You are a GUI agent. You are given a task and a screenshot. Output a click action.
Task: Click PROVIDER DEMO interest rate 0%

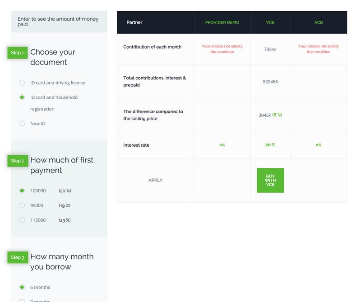(222, 145)
